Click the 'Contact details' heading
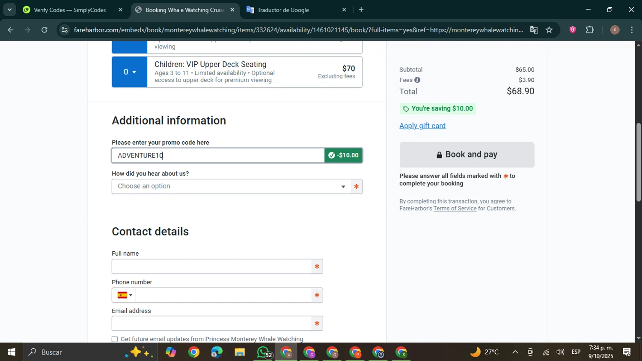 tap(150, 232)
